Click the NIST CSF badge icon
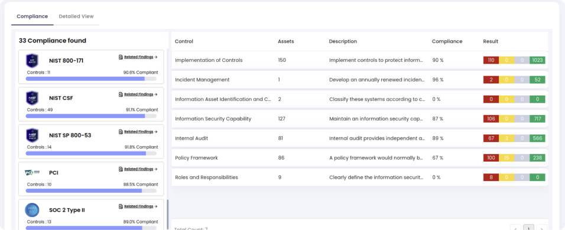The width and height of the screenshot is (565, 230). pyautogui.click(x=32, y=98)
